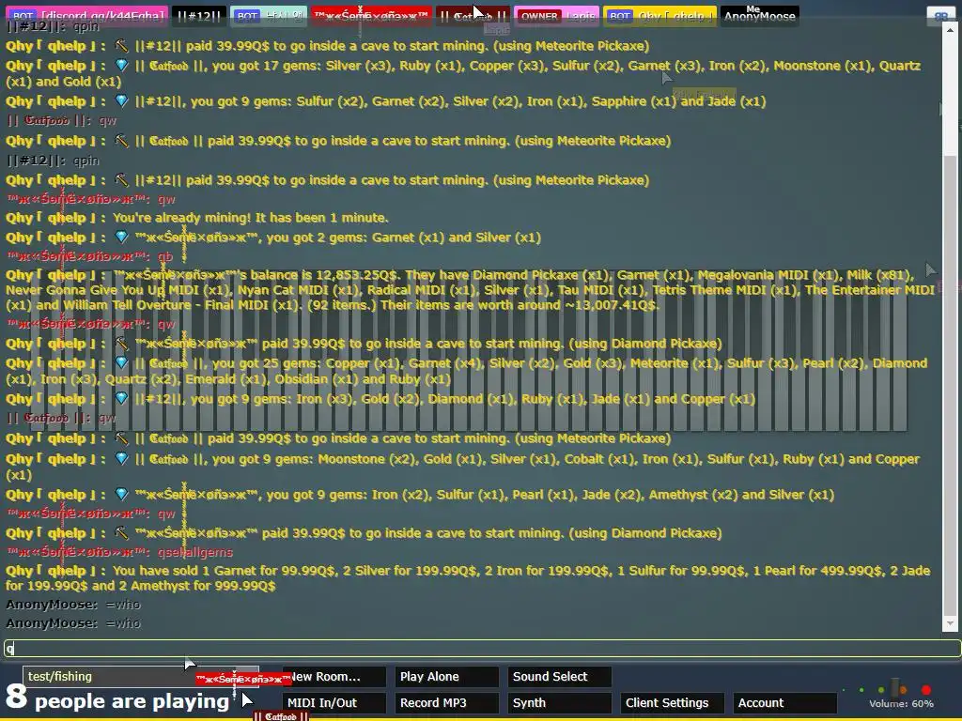
Task: Click the '8 people are playing' counter
Action: (117, 699)
